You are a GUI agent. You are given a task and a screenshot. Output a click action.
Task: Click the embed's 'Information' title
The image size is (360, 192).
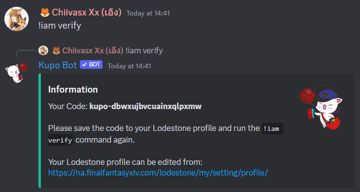pyautogui.click(x=73, y=90)
